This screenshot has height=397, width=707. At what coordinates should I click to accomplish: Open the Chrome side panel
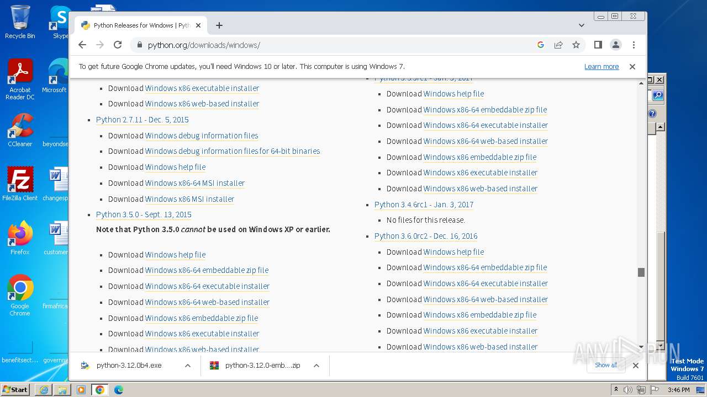click(598, 45)
